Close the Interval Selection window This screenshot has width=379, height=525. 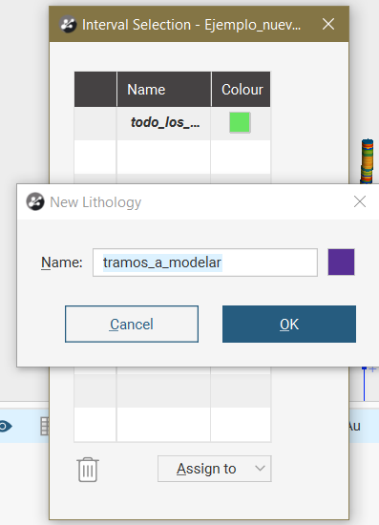click(x=328, y=24)
